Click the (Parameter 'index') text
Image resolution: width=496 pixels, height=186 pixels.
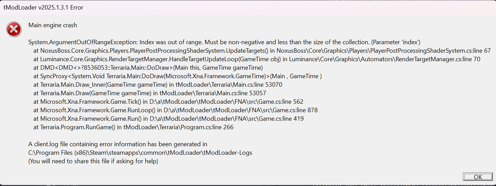tap(395, 43)
